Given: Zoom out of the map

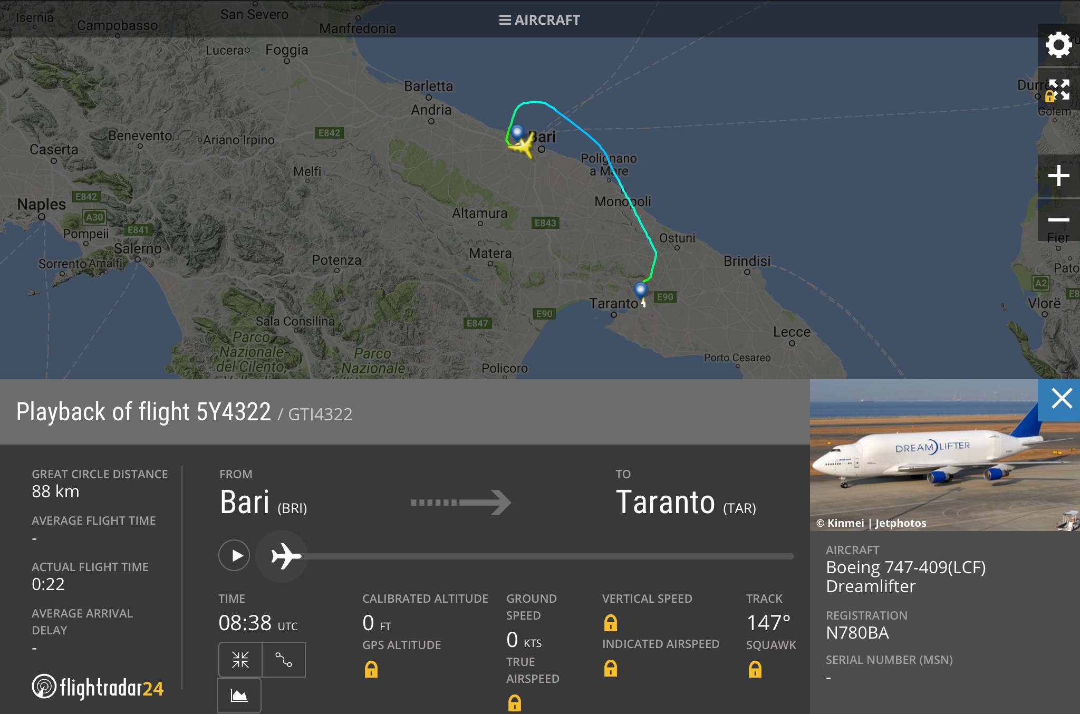Looking at the screenshot, I should pyautogui.click(x=1058, y=220).
